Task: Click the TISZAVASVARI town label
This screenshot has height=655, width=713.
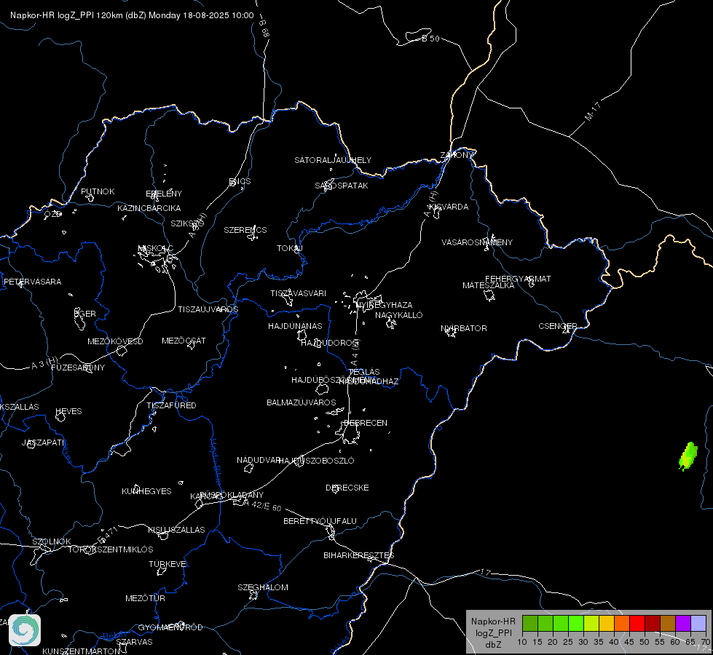Action: point(299,293)
